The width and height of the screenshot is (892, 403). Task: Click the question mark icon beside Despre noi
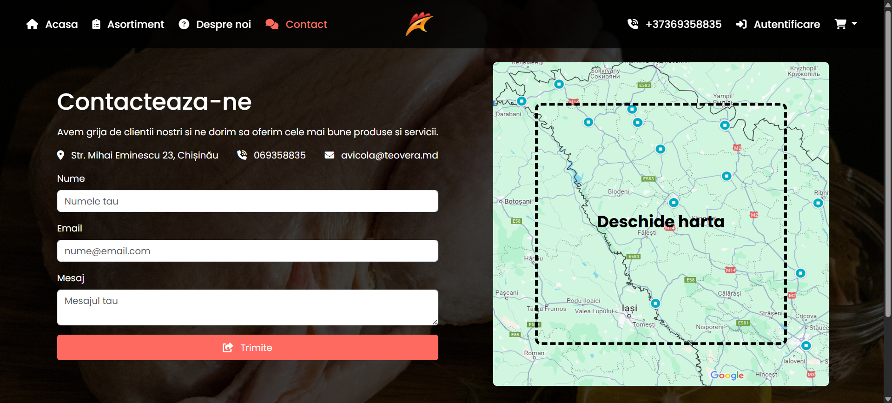[184, 24]
